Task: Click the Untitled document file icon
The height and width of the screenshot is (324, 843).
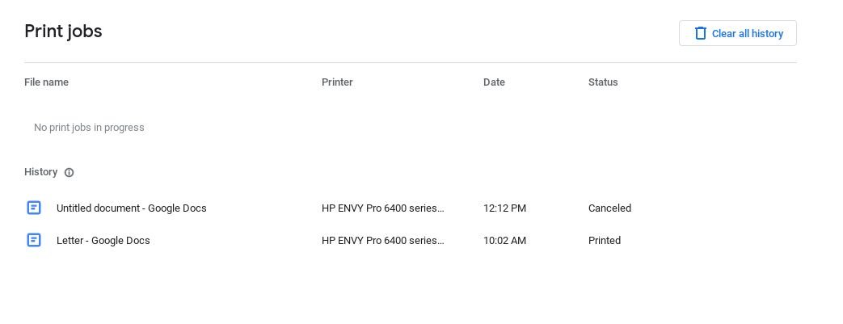Action: (34, 208)
